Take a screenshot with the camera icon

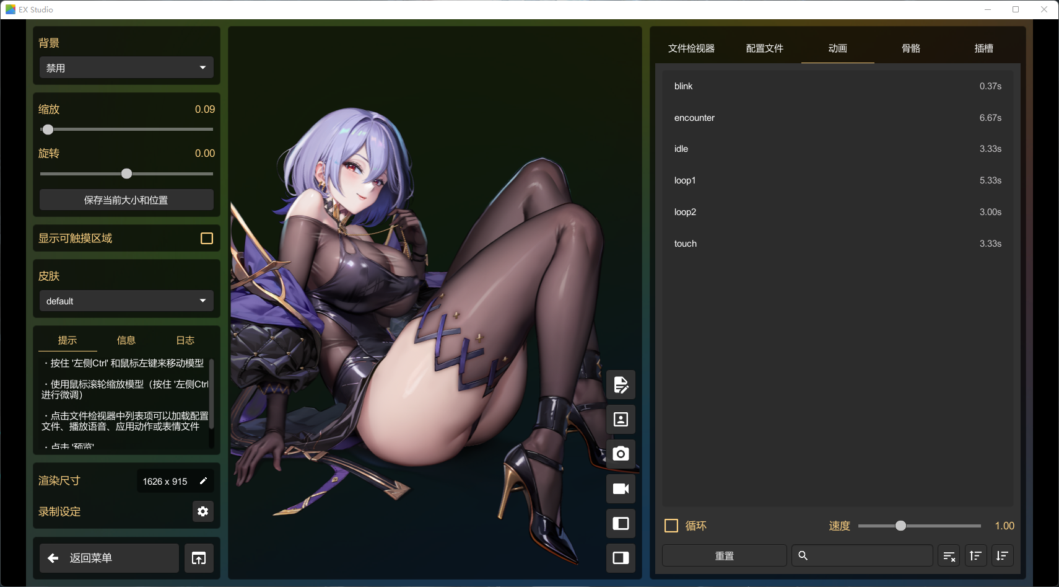tap(621, 454)
